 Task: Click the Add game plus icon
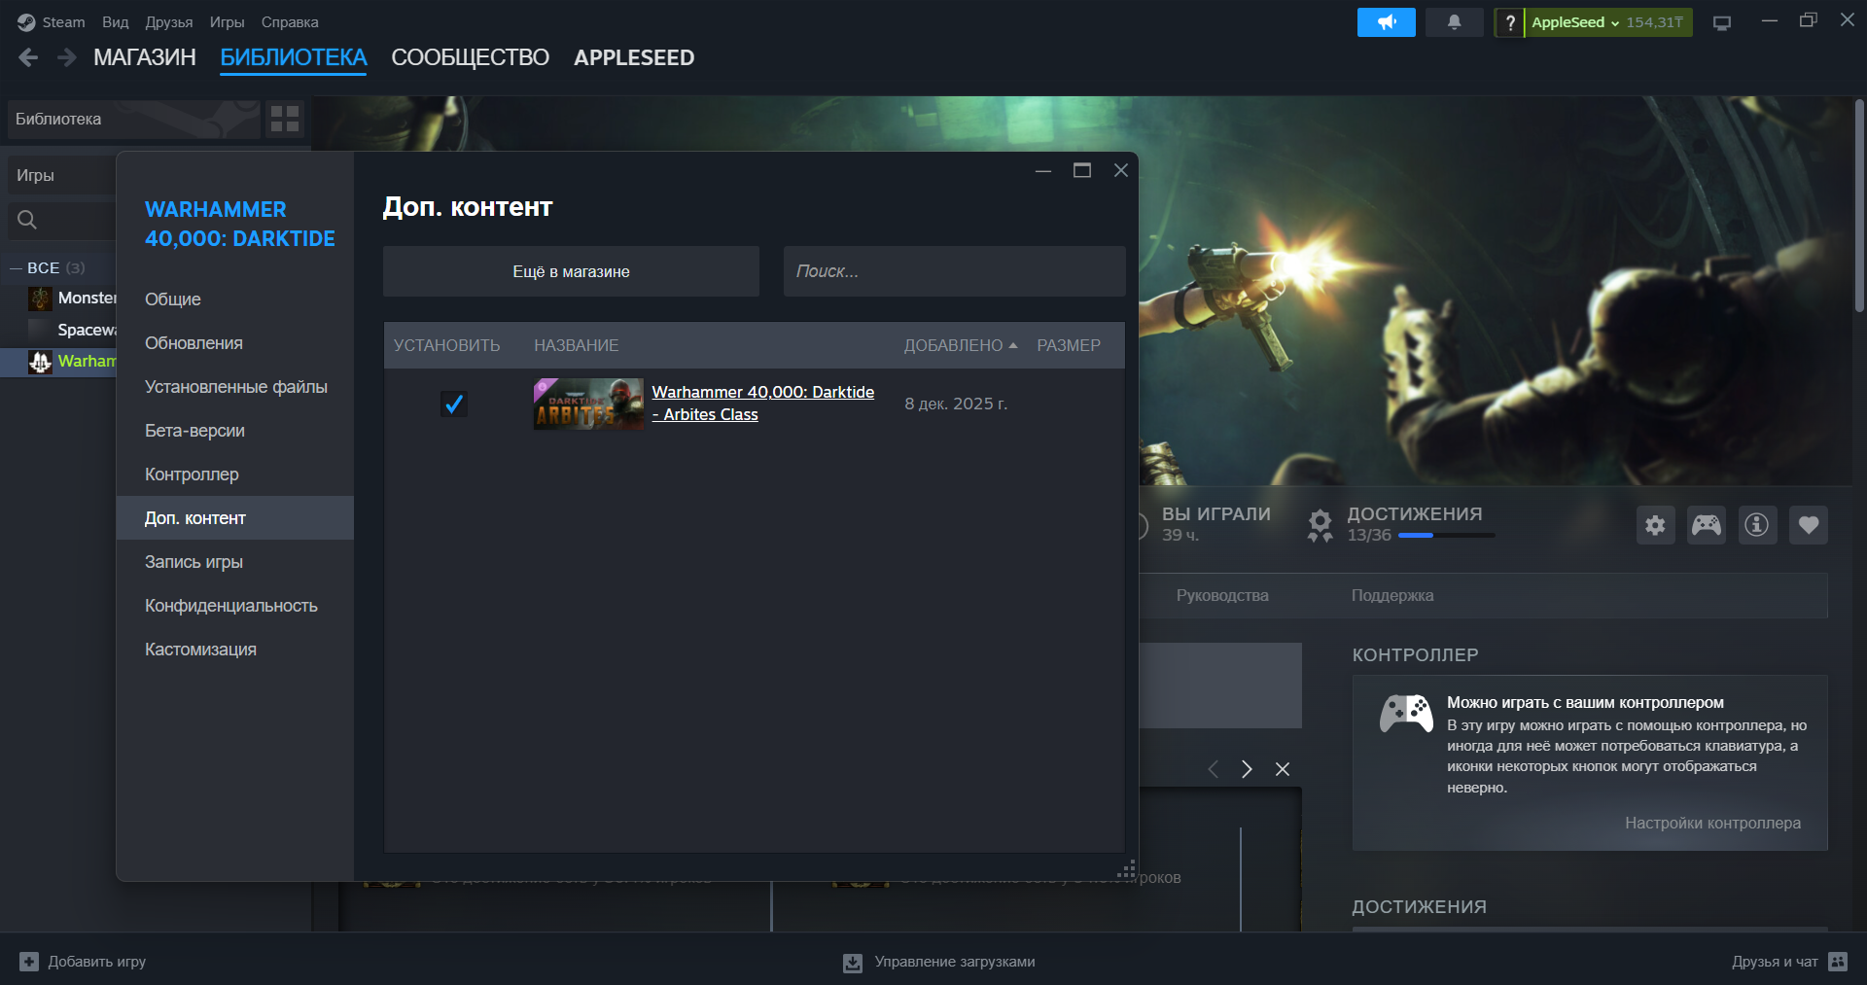point(29,962)
